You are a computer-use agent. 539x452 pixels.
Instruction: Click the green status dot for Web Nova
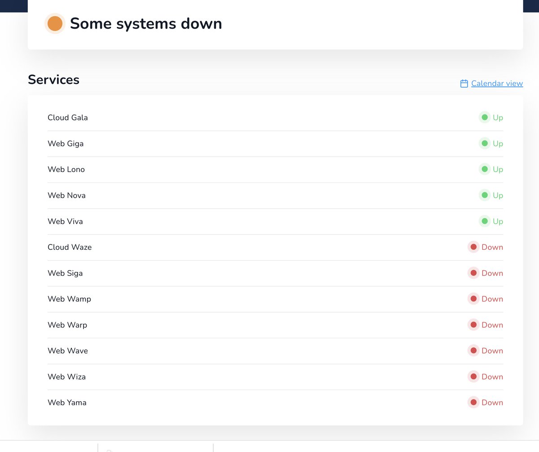(485, 195)
